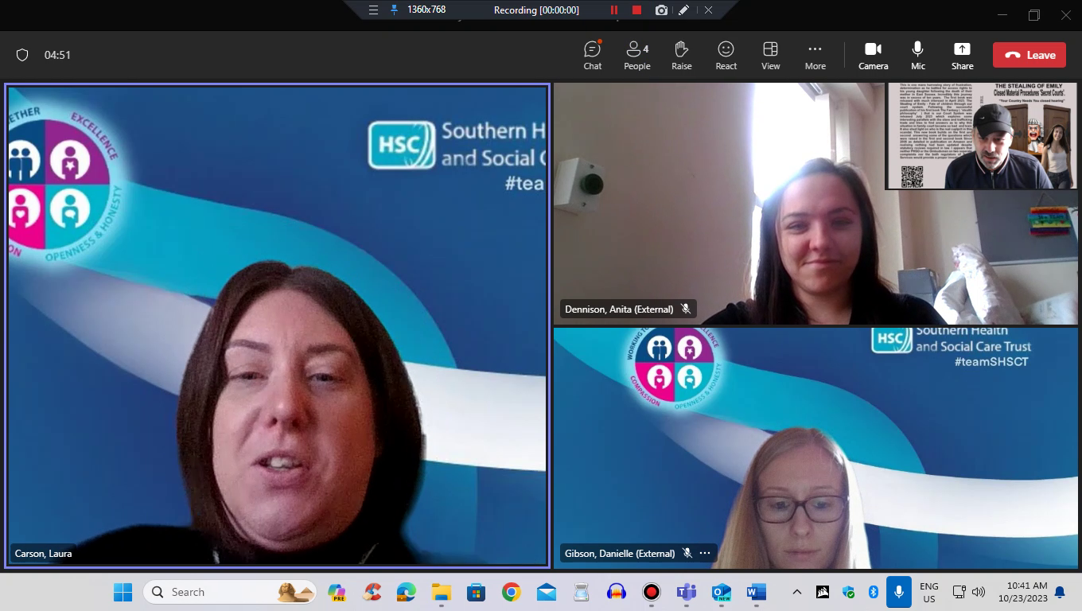This screenshot has height=611, width=1082.
Task: Raise your hand in the meeting
Action: 681,55
